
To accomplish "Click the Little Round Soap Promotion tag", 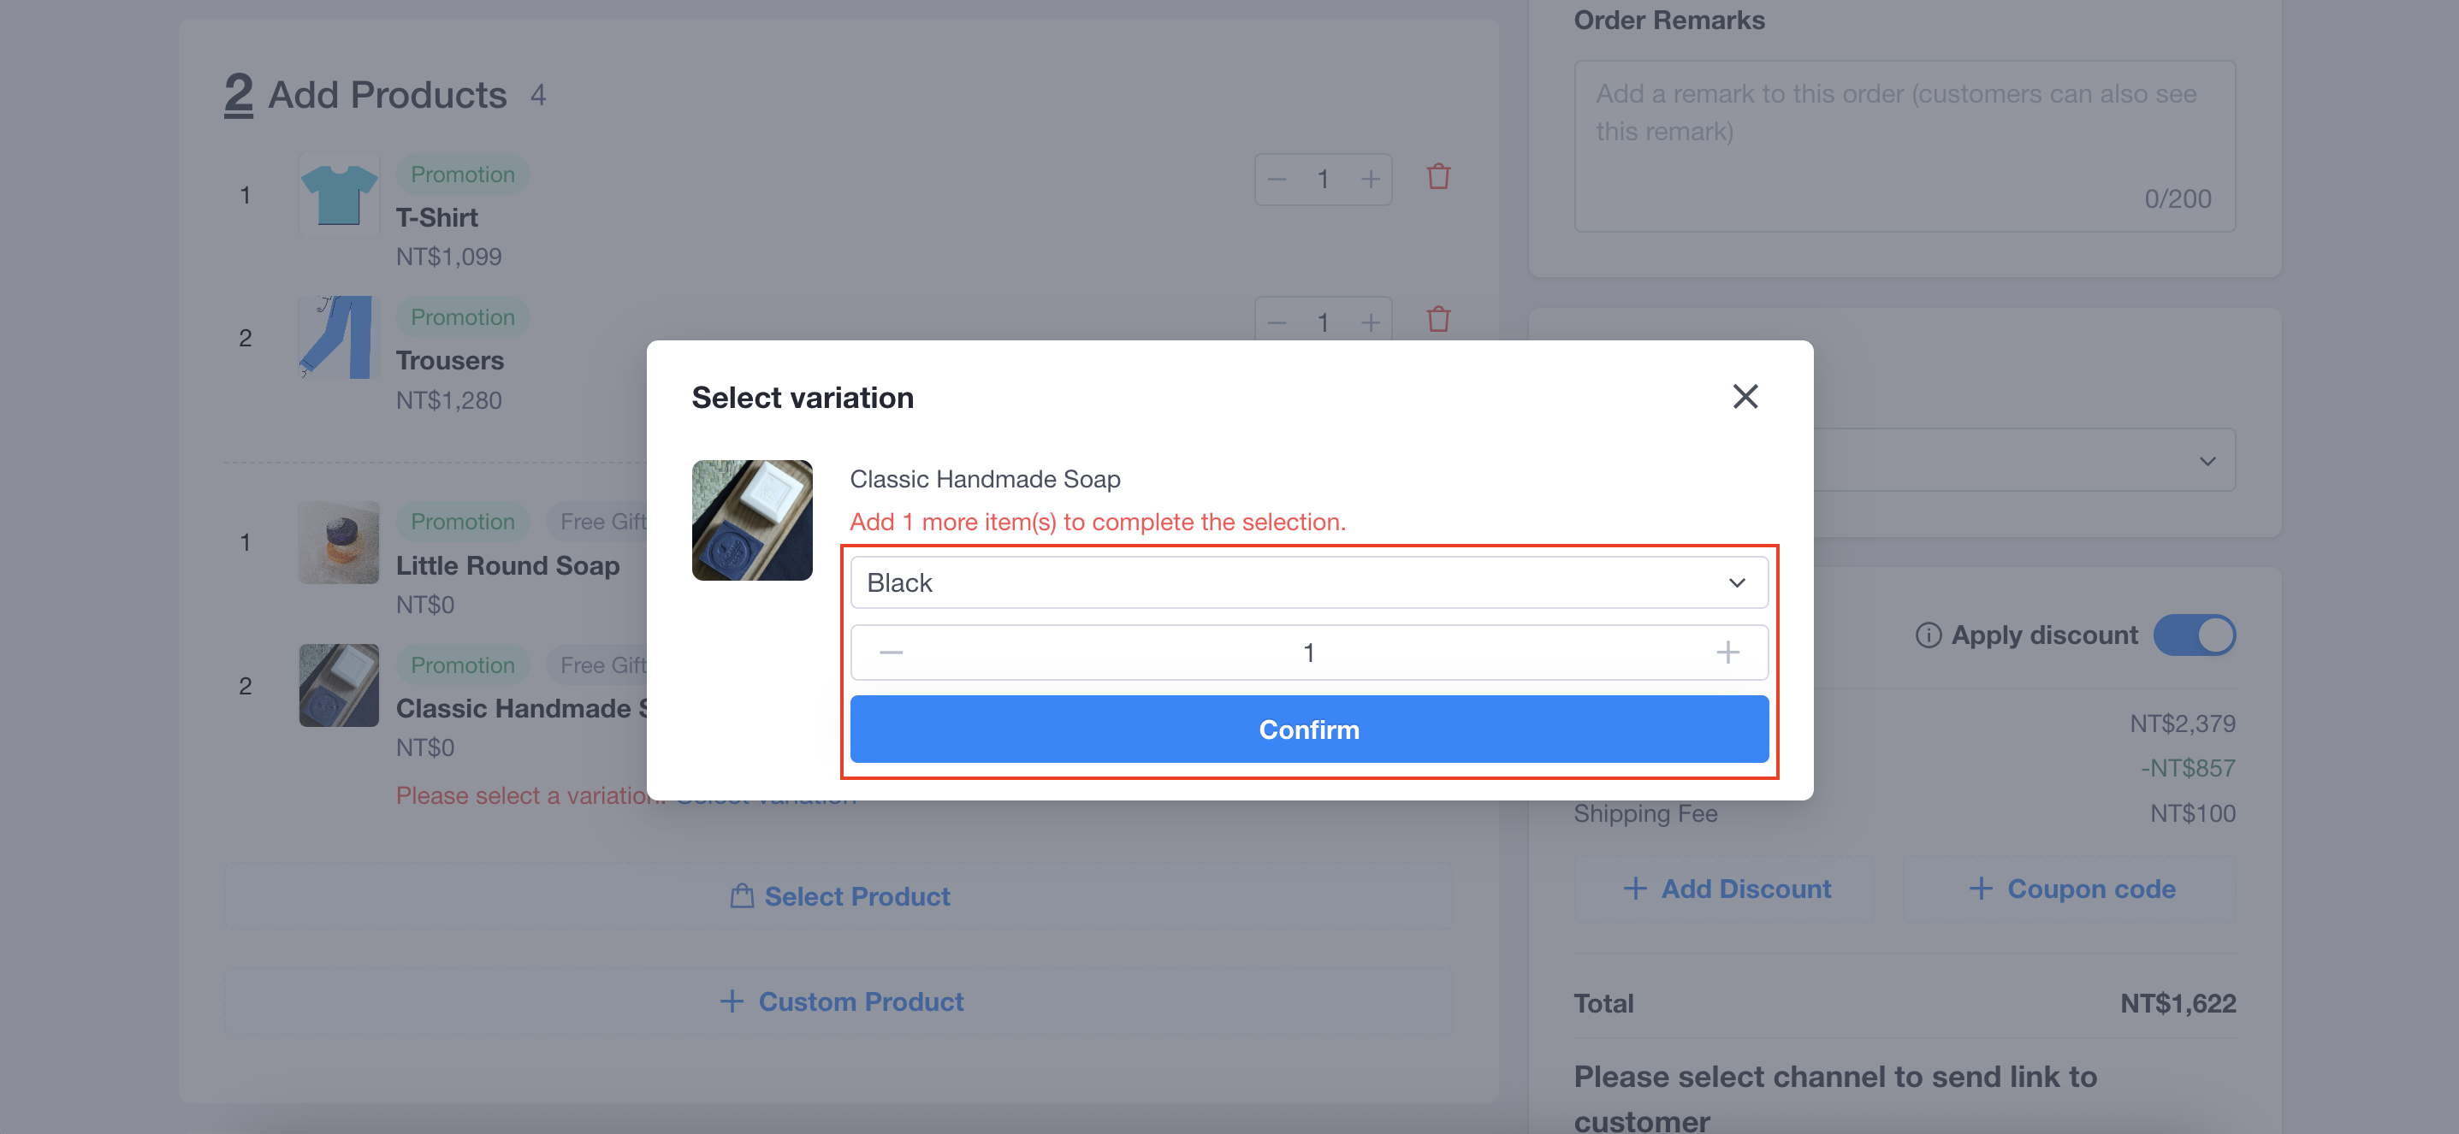I will click(462, 522).
